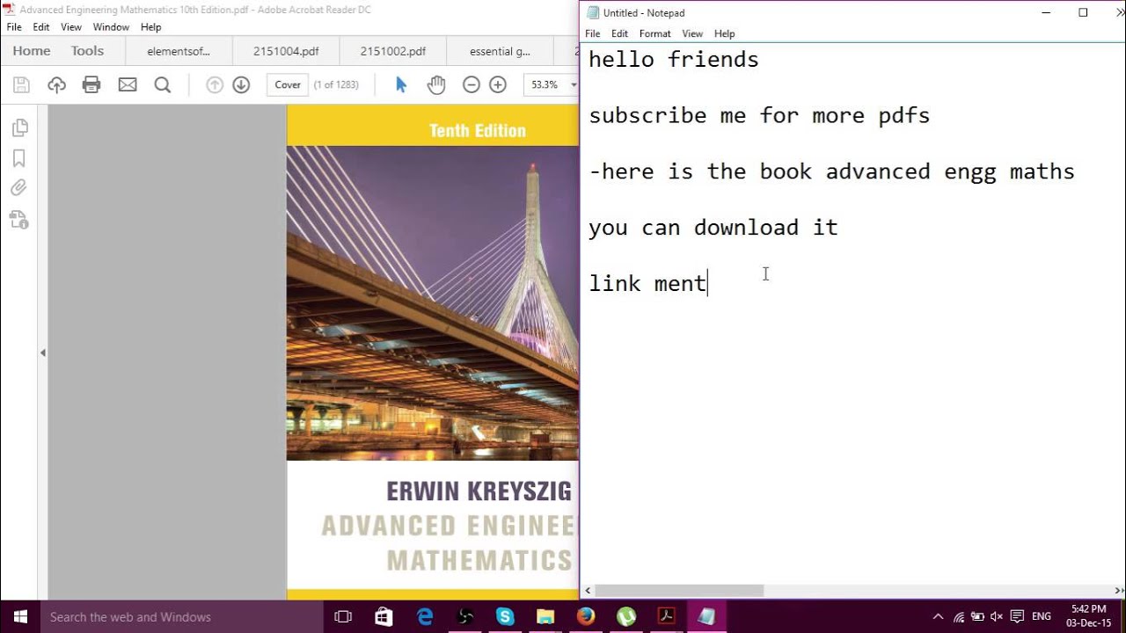Click the Notepad horizontal scrollbar thumb
Screen dimensions: 1126x633
pyautogui.click(x=680, y=591)
